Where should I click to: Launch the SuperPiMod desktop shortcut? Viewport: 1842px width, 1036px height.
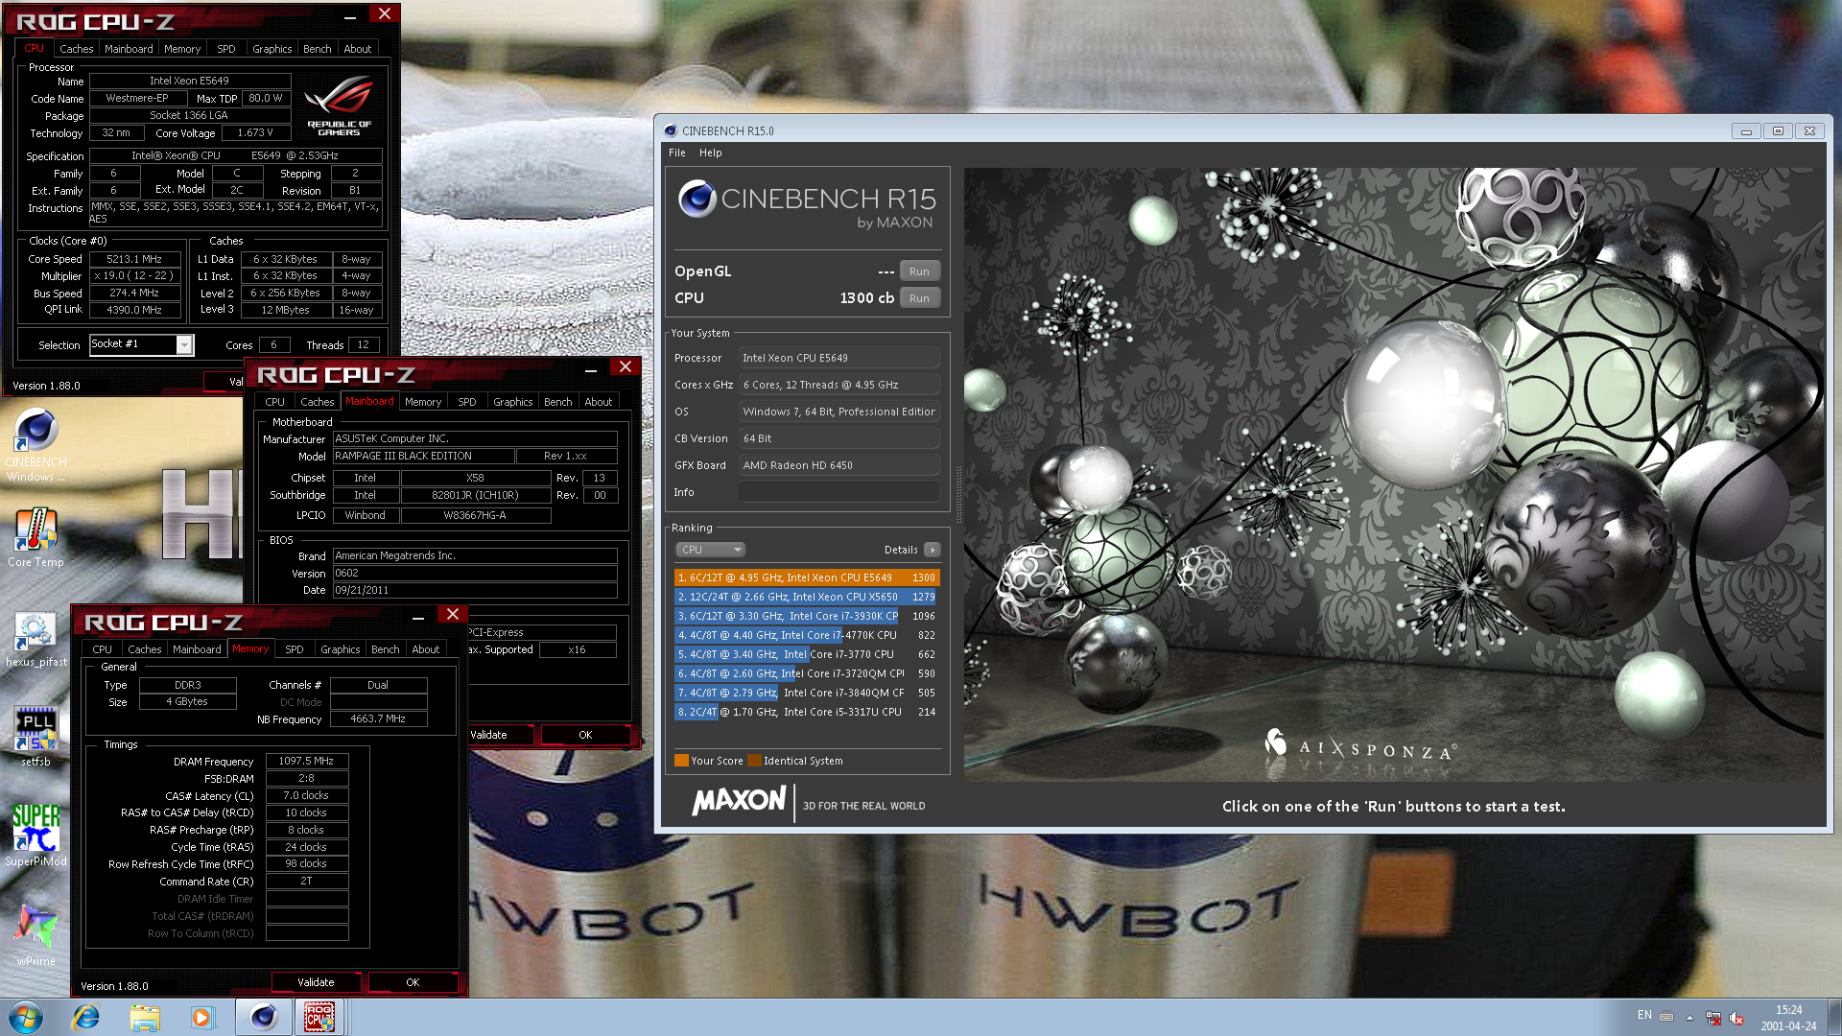(x=35, y=835)
